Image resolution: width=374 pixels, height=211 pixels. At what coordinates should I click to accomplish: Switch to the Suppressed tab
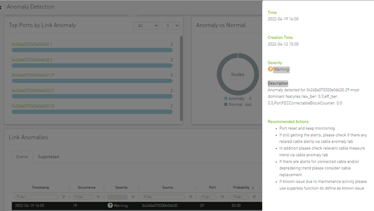pyautogui.click(x=48, y=157)
